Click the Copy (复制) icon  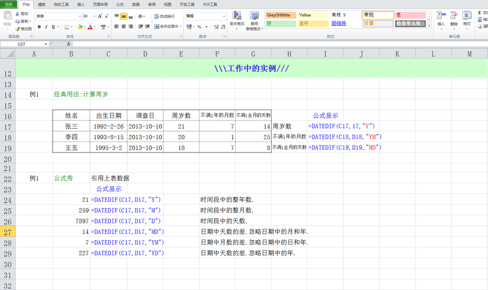tap(17, 21)
